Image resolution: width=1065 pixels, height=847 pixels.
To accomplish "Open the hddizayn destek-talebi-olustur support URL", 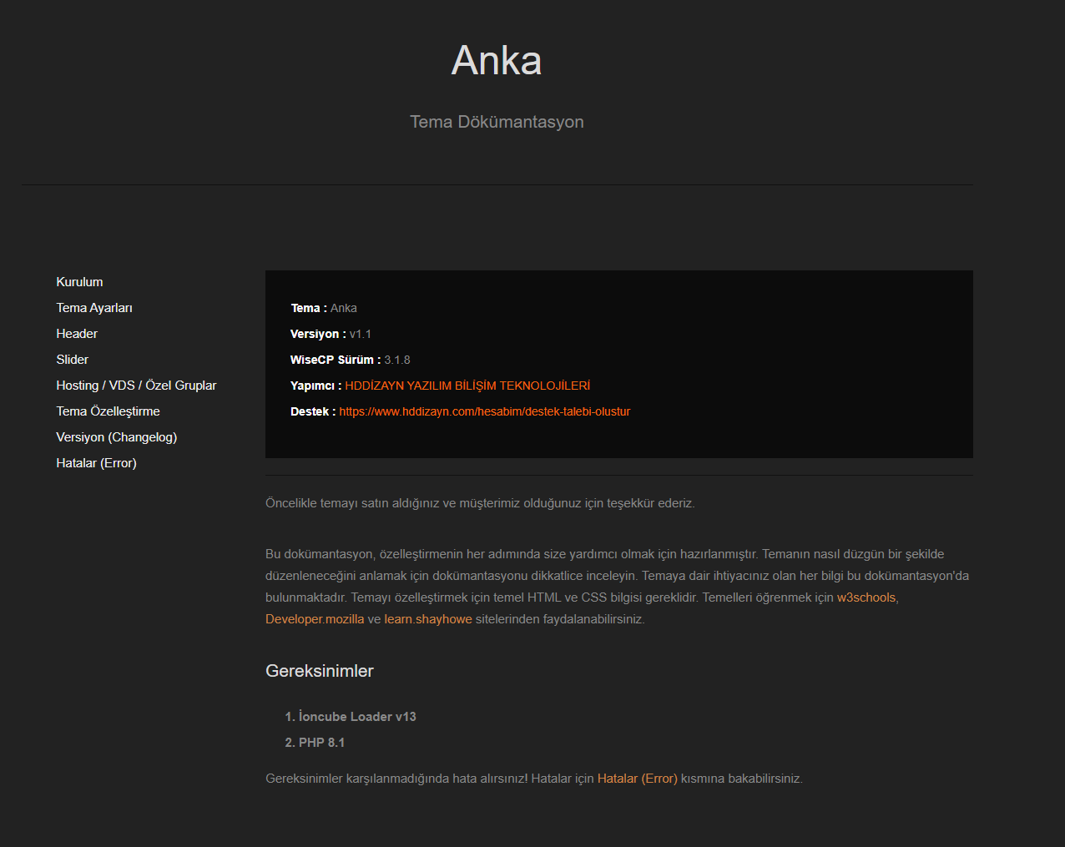I will pos(485,411).
